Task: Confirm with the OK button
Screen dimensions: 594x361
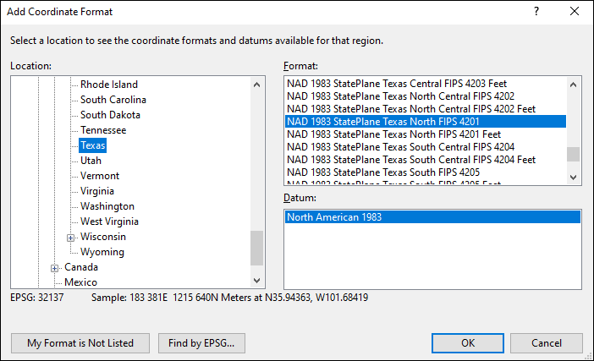Action: (468, 343)
